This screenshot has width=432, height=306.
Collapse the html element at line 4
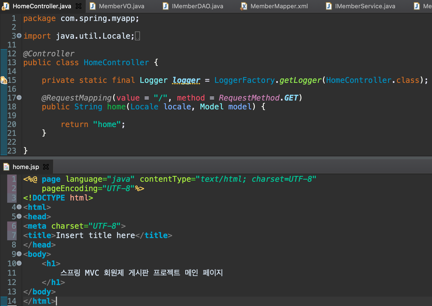pos(19,207)
